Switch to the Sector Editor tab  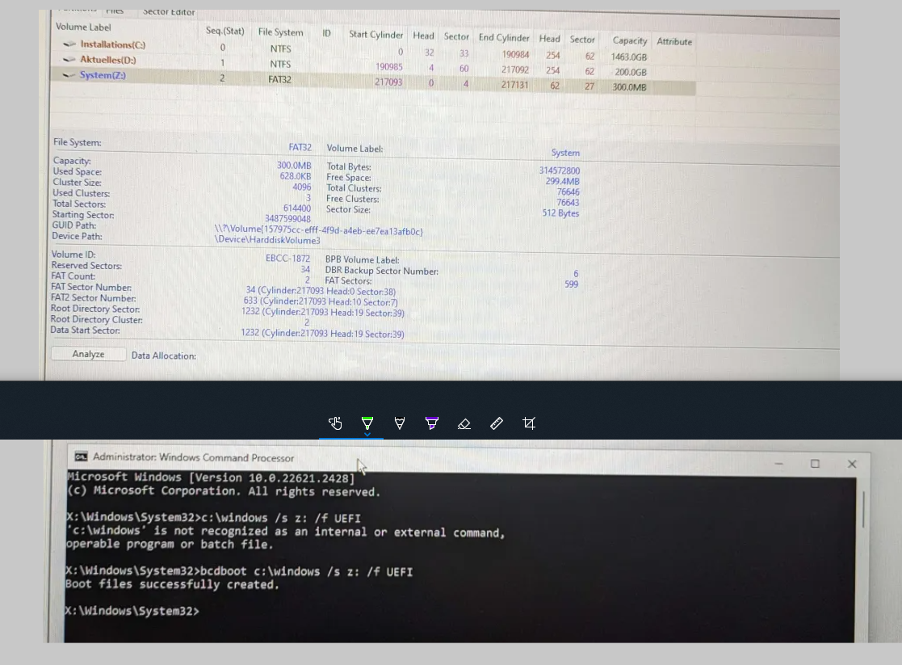tap(169, 12)
